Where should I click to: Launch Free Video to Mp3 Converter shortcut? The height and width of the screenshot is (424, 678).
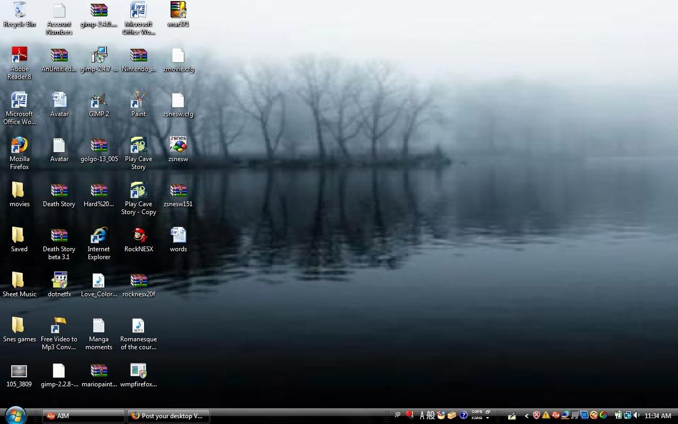tap(59, 334)
